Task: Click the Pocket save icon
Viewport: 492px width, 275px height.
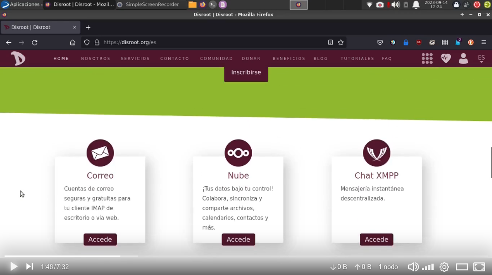Action: tap(380, 42)
